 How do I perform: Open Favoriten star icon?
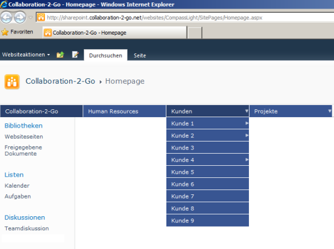point(5,32)
